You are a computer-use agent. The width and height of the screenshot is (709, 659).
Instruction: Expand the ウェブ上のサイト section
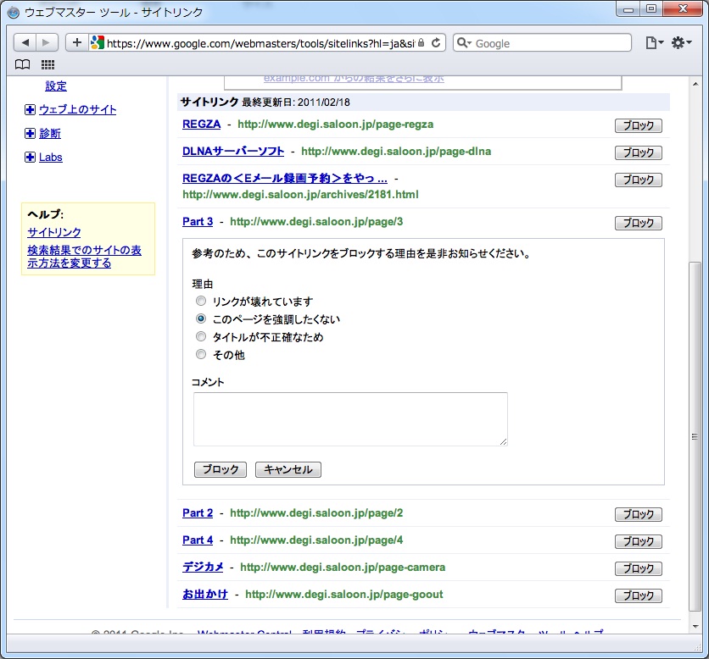coord(30,110)
